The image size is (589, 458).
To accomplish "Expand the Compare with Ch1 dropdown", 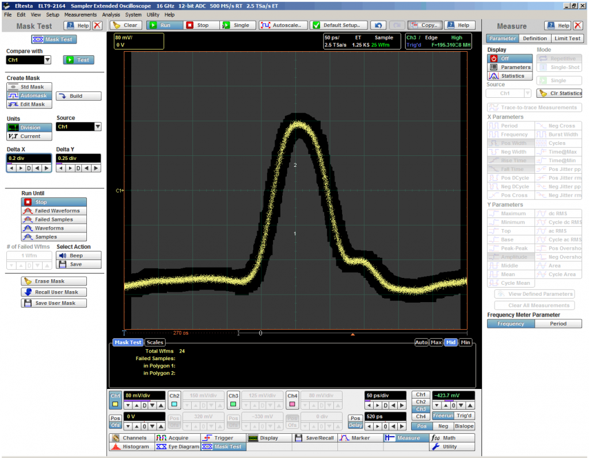I will (47, 60).
